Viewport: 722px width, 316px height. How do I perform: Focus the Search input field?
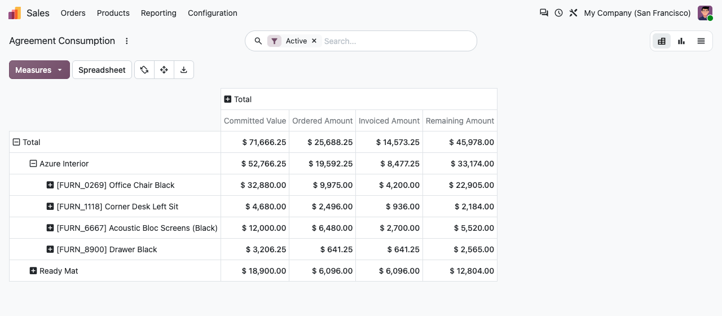coord(396,41)
